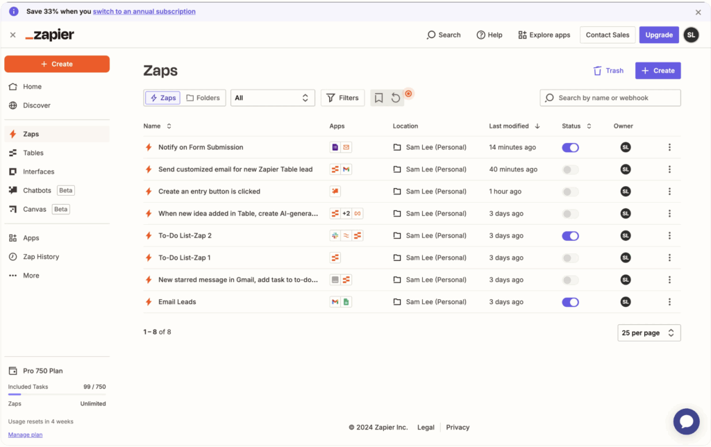Disable the Notify on Form Submission Zap

[570, 147]
